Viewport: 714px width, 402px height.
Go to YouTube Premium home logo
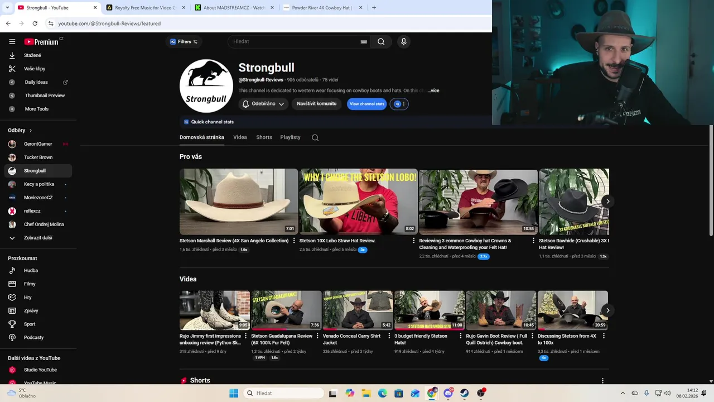click(x=41, y=42)
